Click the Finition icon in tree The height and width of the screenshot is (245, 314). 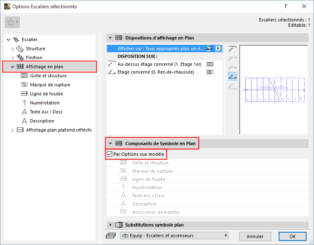pos(20,58)
